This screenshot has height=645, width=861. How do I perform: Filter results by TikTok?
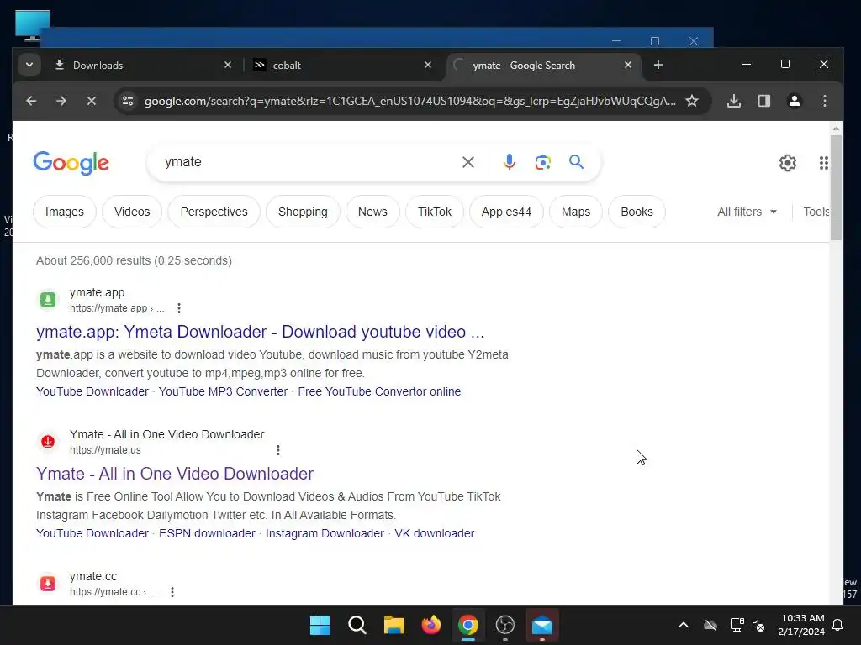click(x=435, y=212)
